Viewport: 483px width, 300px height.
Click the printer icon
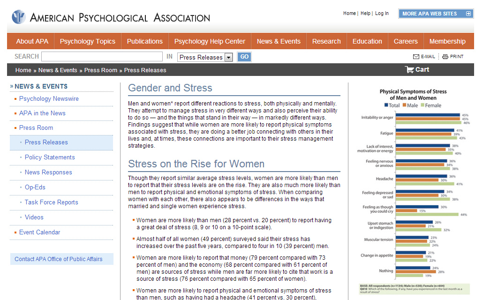[445, 57]
